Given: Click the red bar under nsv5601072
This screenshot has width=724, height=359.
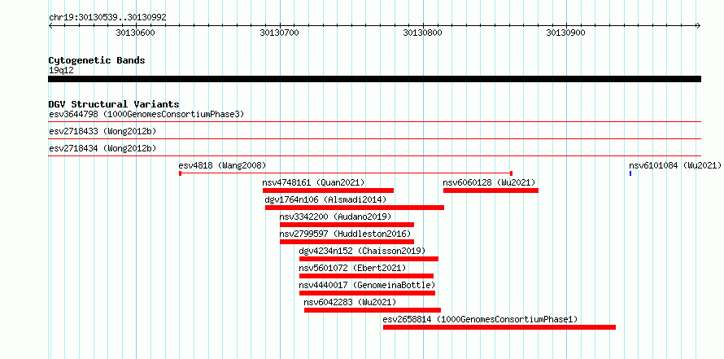Looking at the screenshot, I should tap(366, 276).
